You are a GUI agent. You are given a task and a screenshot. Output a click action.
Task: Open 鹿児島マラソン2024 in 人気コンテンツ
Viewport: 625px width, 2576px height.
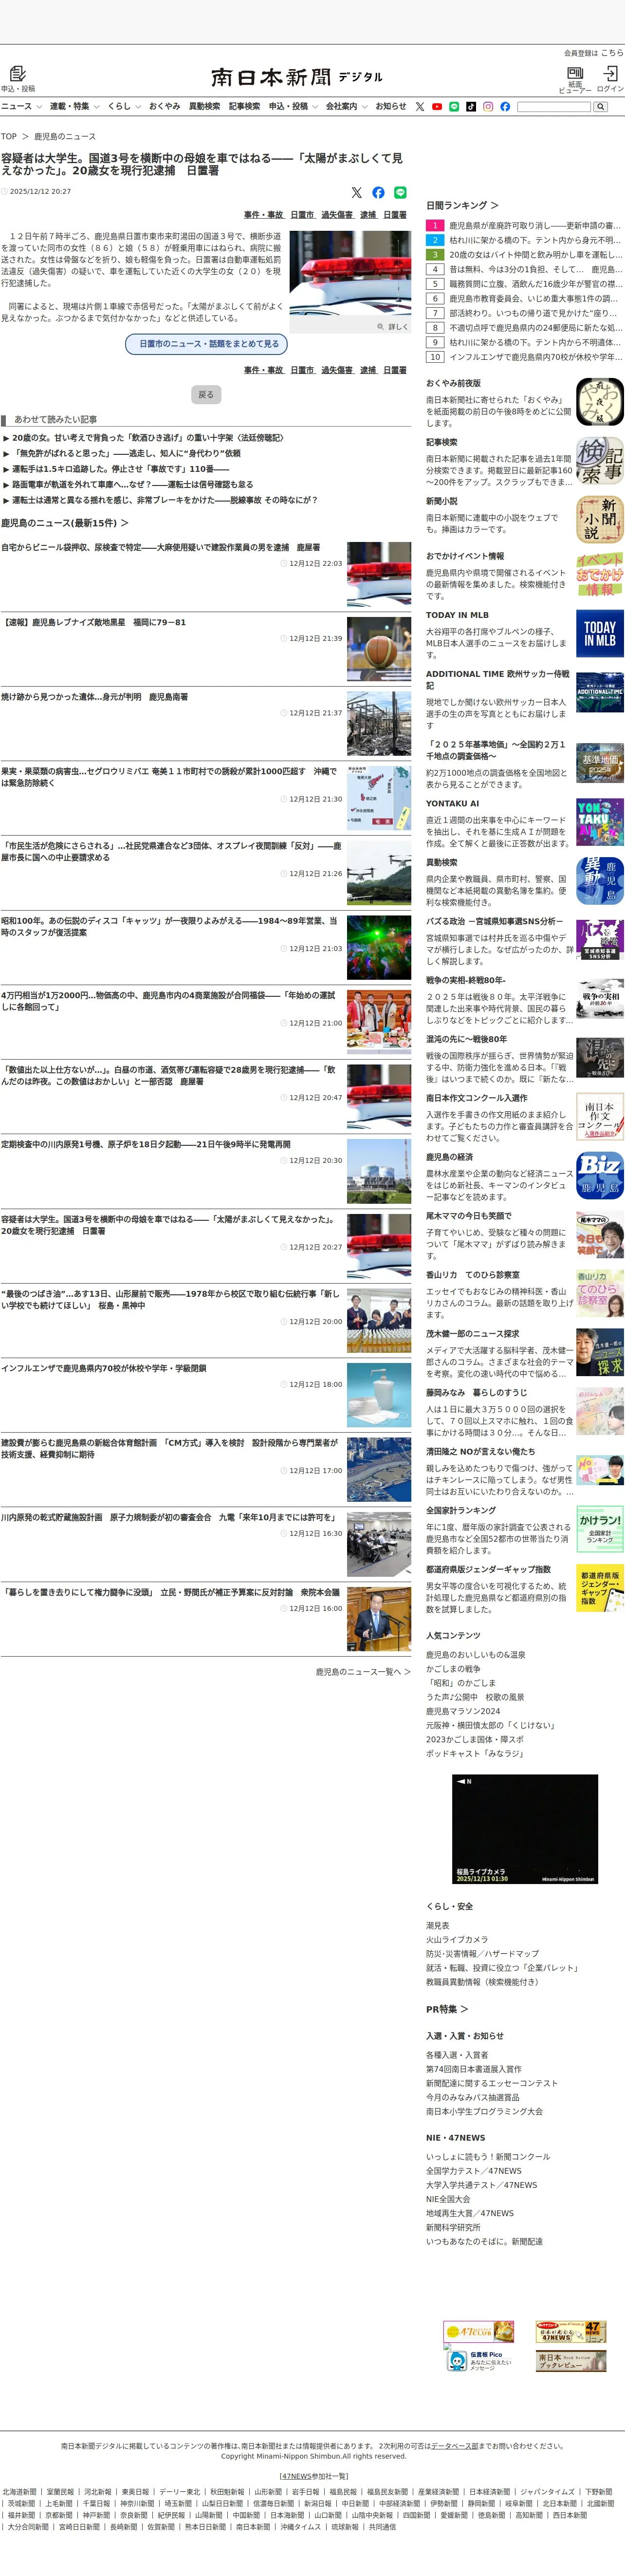tap(463, 1710)
